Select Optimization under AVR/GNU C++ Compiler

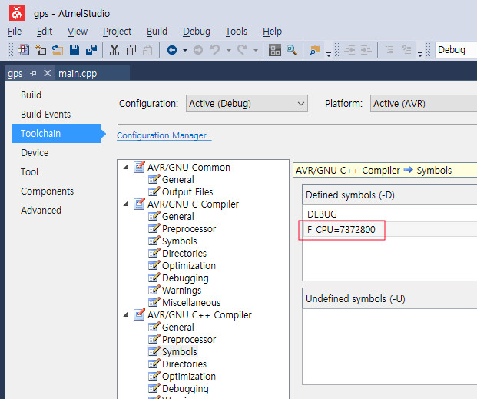pos(189,377)
